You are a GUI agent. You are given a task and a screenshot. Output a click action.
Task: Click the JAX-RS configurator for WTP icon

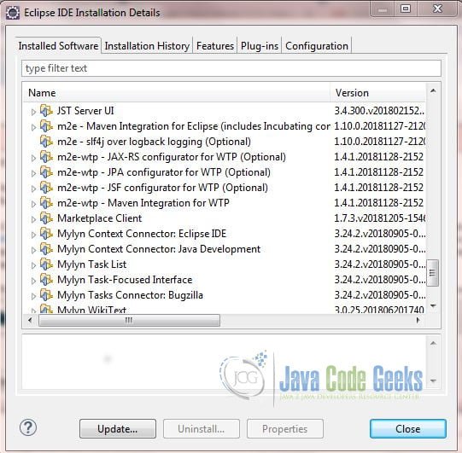(46, 157)
